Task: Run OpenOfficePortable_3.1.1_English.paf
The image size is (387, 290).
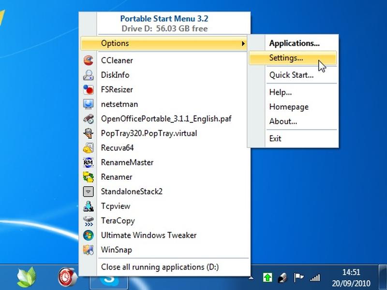Action: pos(166,119)
